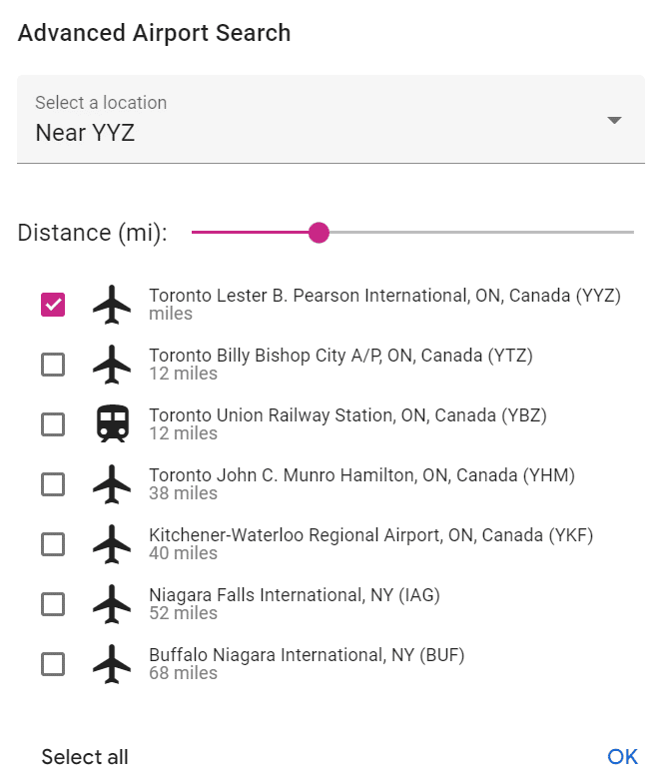Enable the Toronto Union Railway Station checkbox
This screenshot has width=665, height=783.
(53, 424)
